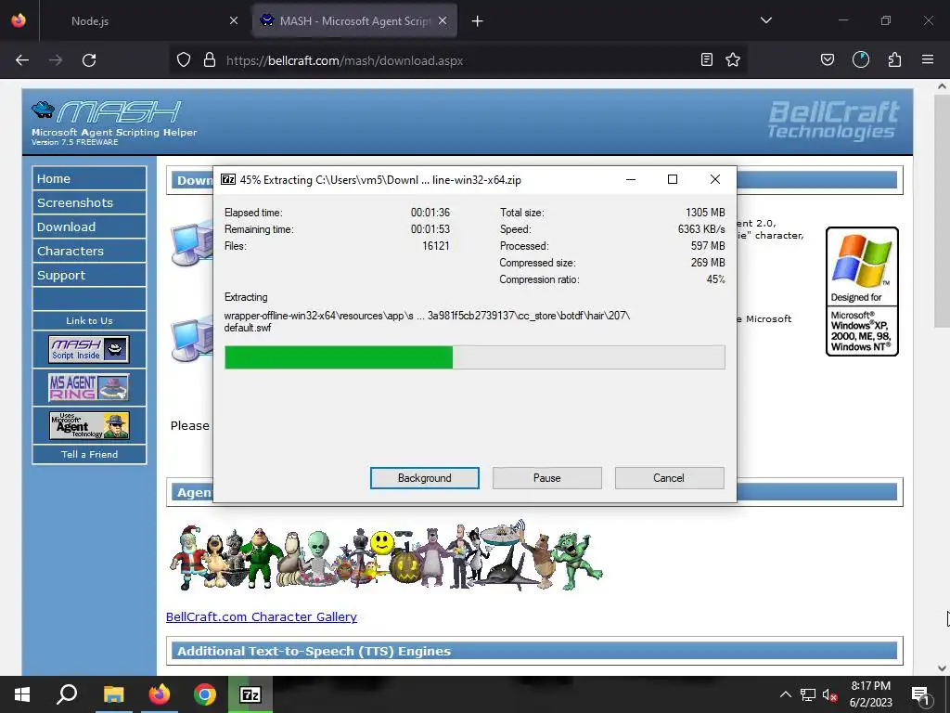Click the Uses Microsoft Agent Technology badge
This screenshot has height=713, width=950.
(89, 425)
